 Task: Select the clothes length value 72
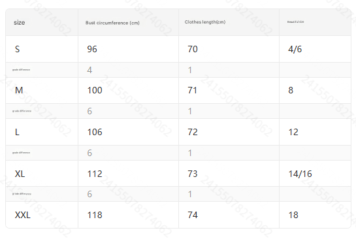point(193,132)
